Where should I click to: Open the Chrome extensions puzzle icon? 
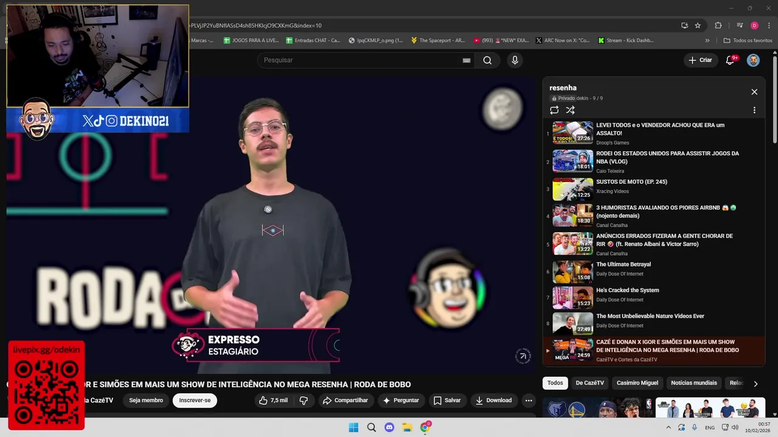[x=718, y=25]
